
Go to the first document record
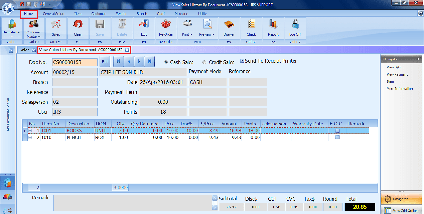coord(118,62)
